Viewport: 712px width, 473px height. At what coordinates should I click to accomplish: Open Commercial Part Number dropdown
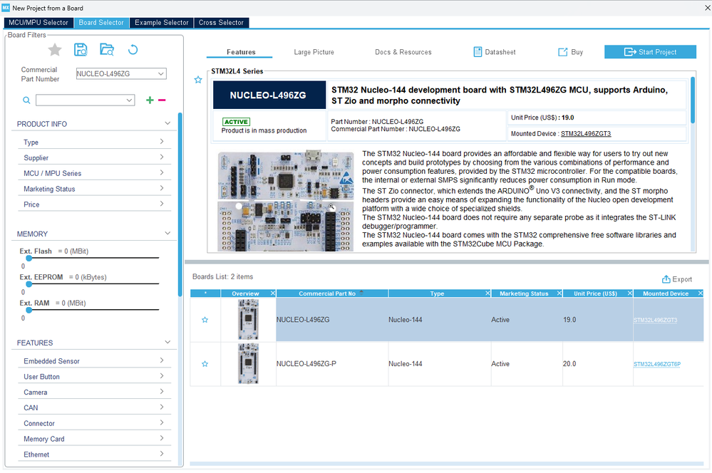[161, 73]
